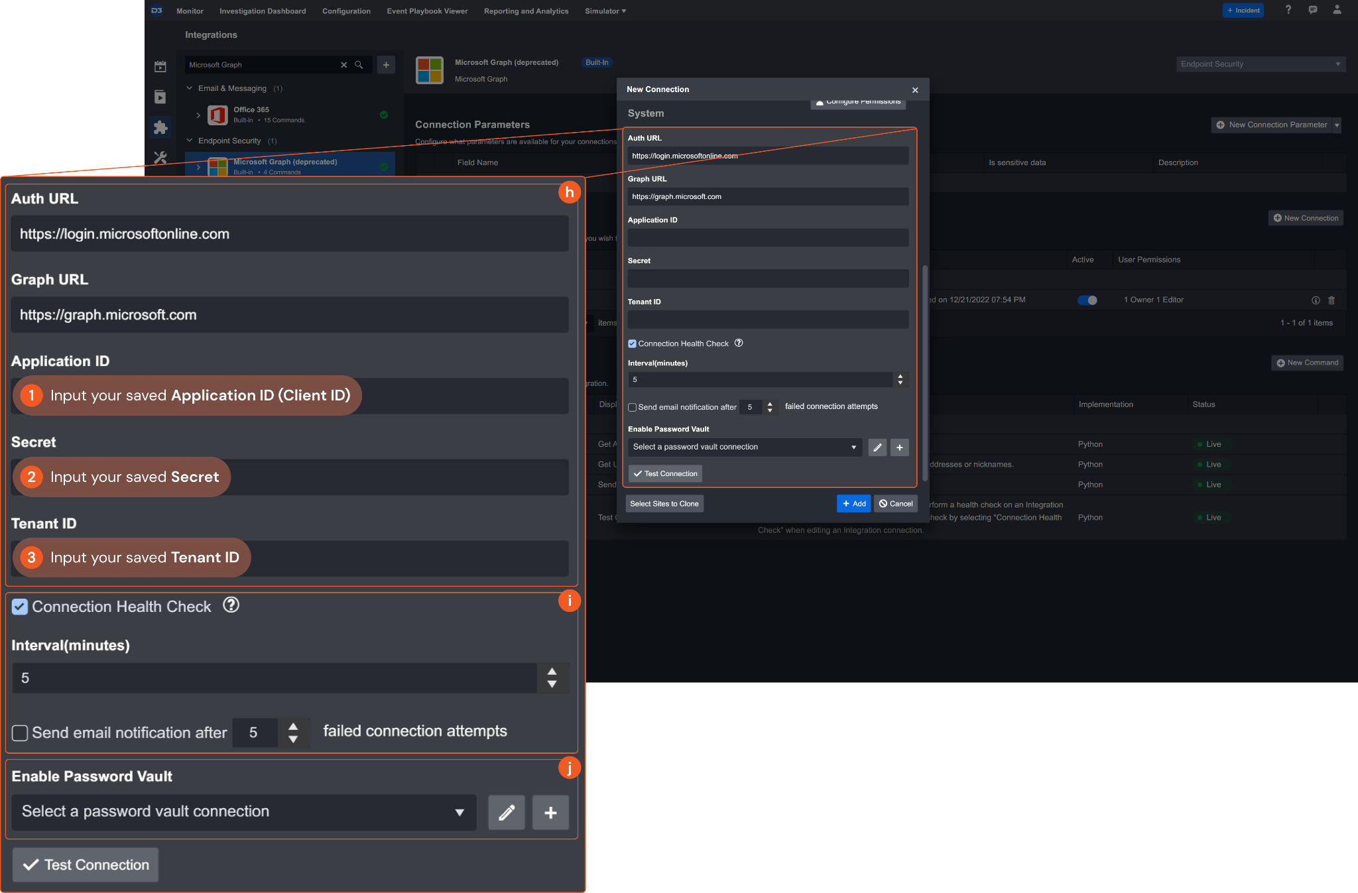Click Interval minutes stepper arrows in dialog
Screen dimensions: 1358x893
click(x=900, y=380)
